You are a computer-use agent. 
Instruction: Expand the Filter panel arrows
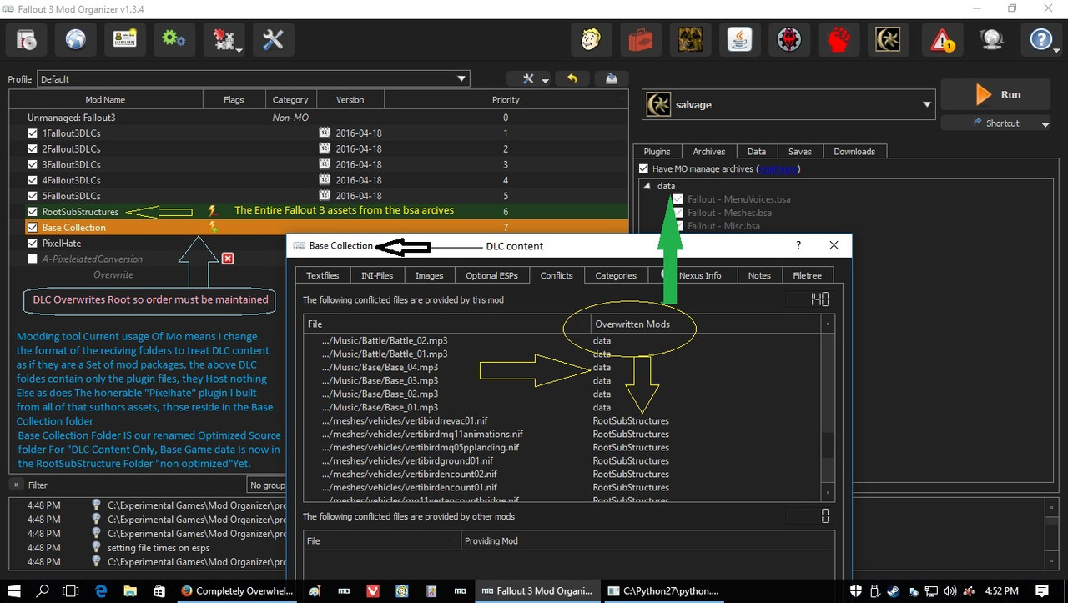[16, 485]
